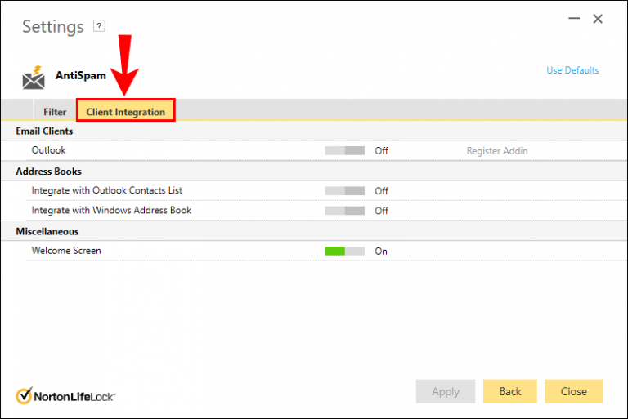Screen dimensions: 628x419
Task: Click the Integrate with Outlook Contacts List label
Action: coord(106,191)
